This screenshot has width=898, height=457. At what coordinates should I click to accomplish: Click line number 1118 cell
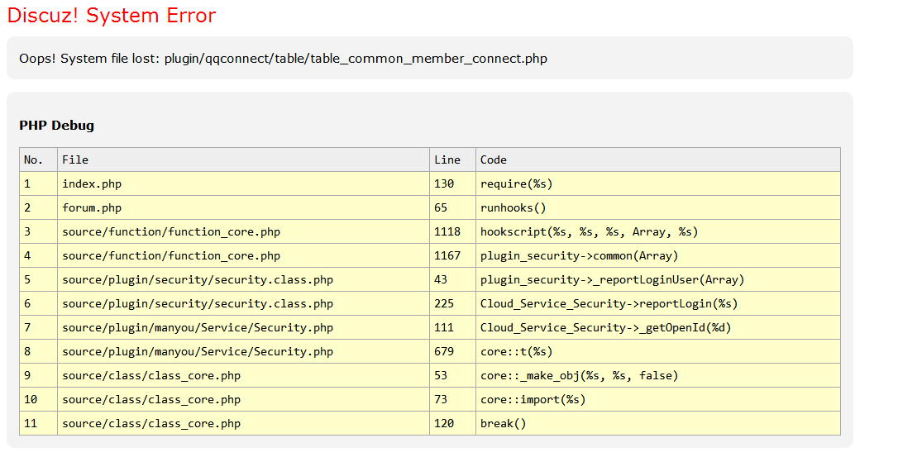[x=452, y=232]
